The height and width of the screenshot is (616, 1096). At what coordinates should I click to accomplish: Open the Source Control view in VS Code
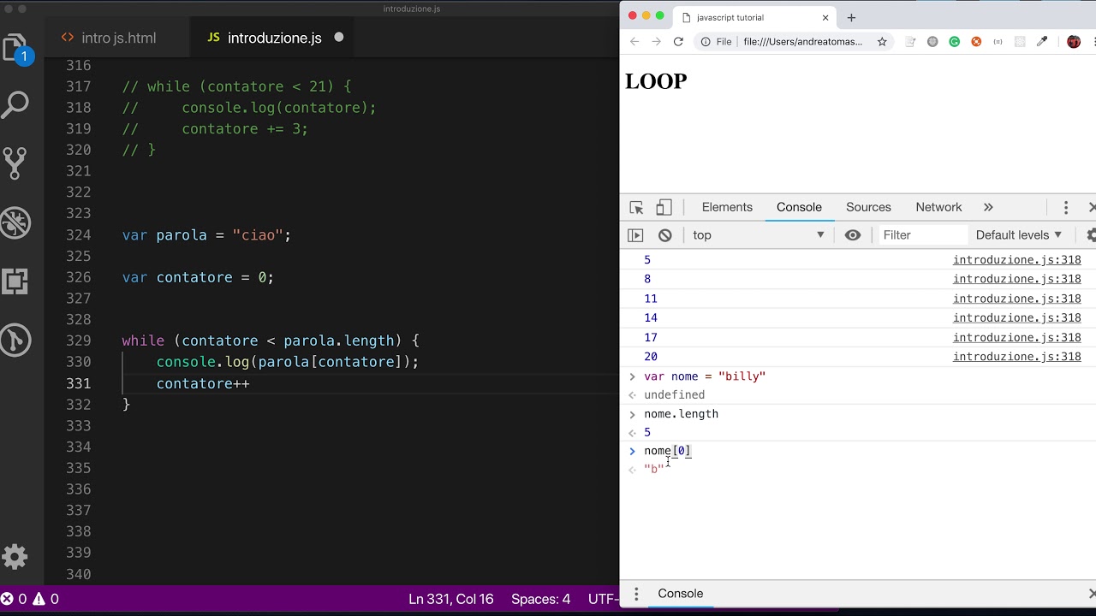15,163
